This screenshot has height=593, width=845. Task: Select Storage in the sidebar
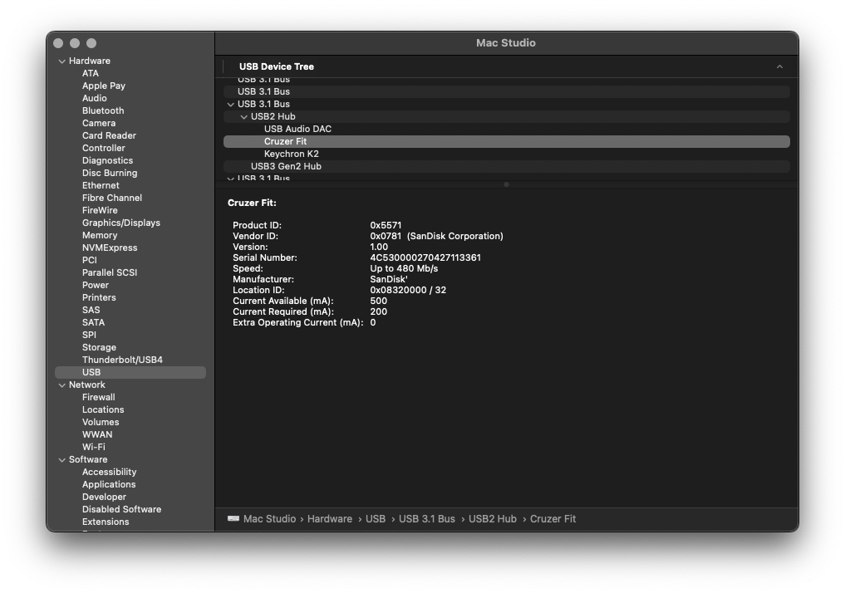click(99, 347)
